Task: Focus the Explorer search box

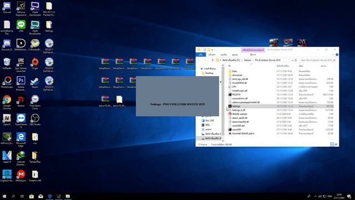Action: click(x=318, y=60)
